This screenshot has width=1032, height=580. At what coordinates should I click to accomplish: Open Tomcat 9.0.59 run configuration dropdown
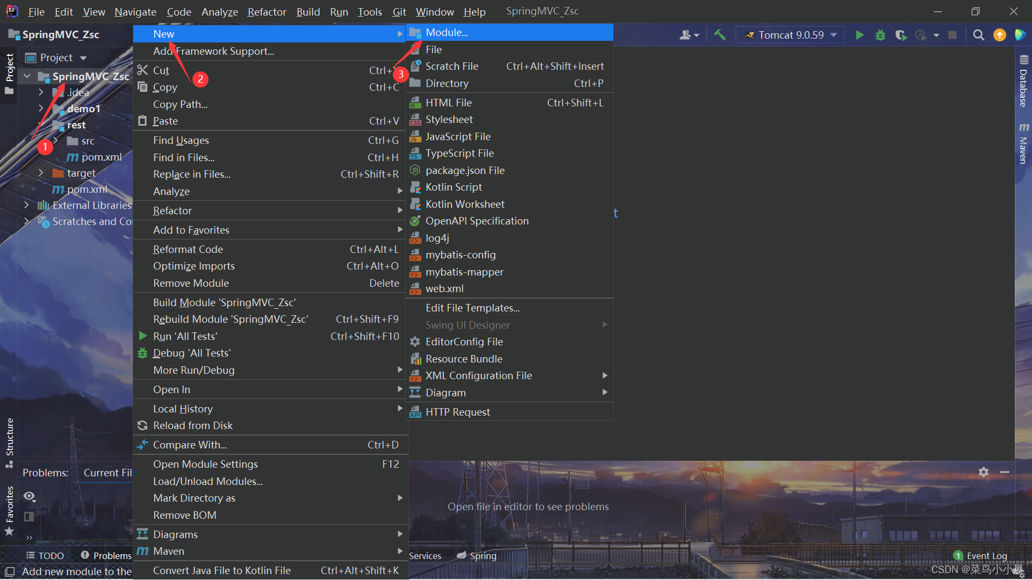[x=790, y=35]
